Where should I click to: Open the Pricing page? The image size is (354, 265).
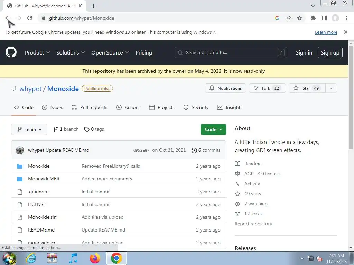[x=143, y=52]
